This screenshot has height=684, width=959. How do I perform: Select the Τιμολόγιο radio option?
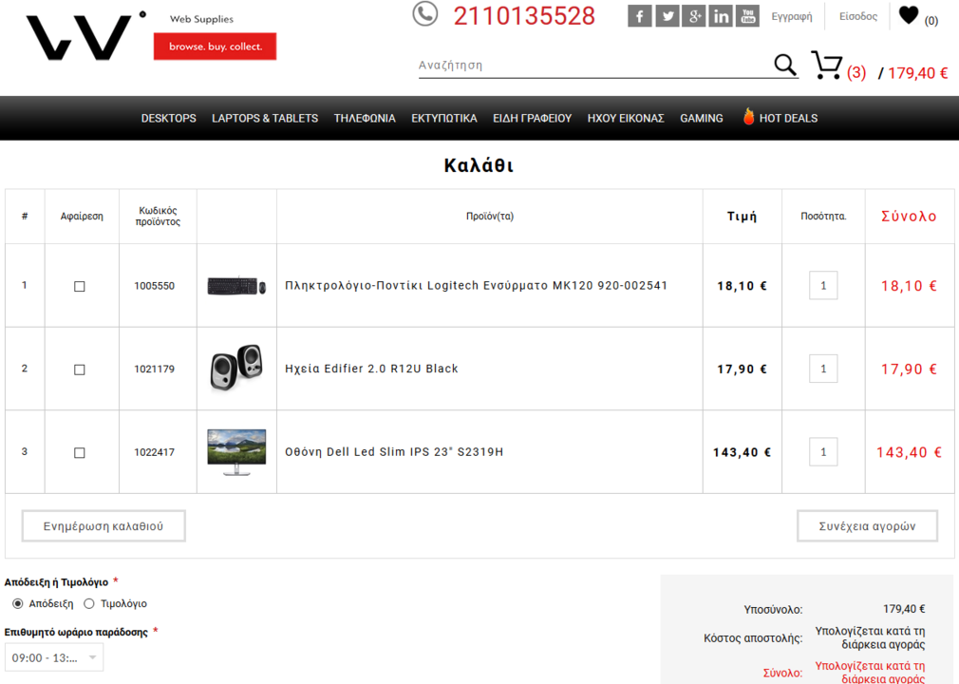(x=89, y=604)
